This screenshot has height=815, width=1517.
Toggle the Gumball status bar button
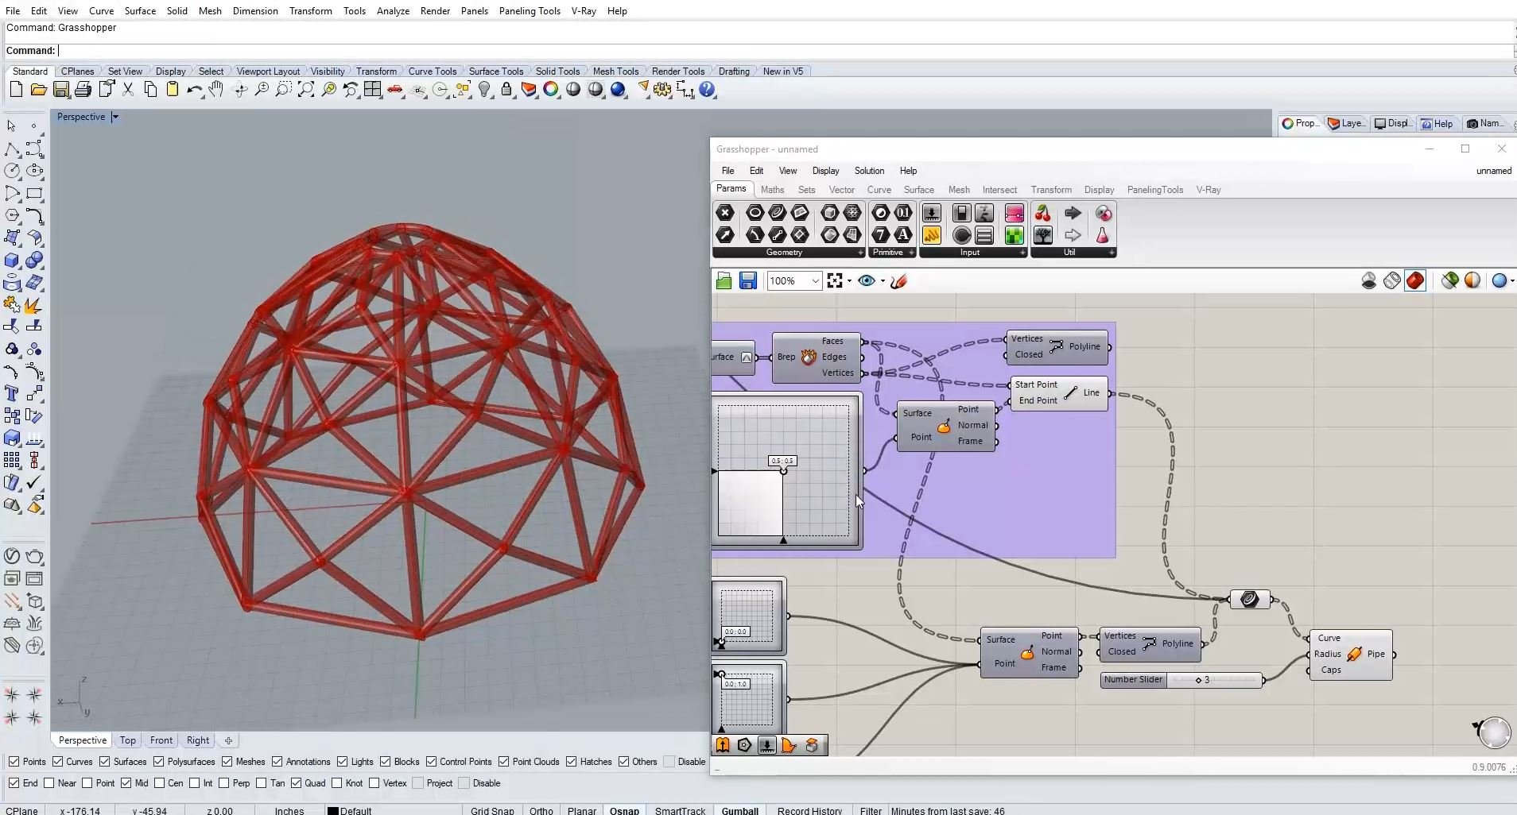(739, 810)
